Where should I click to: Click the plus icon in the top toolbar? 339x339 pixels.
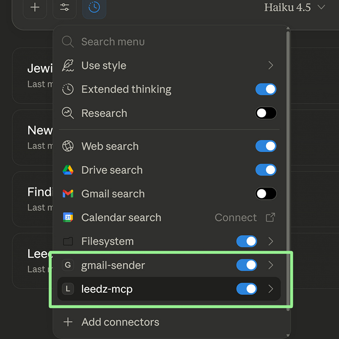(35, 8)
